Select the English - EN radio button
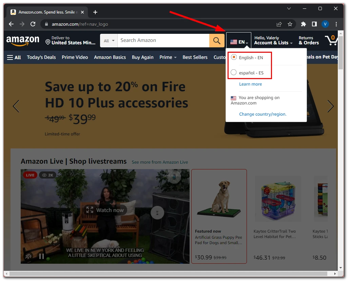 pos(233,57)
